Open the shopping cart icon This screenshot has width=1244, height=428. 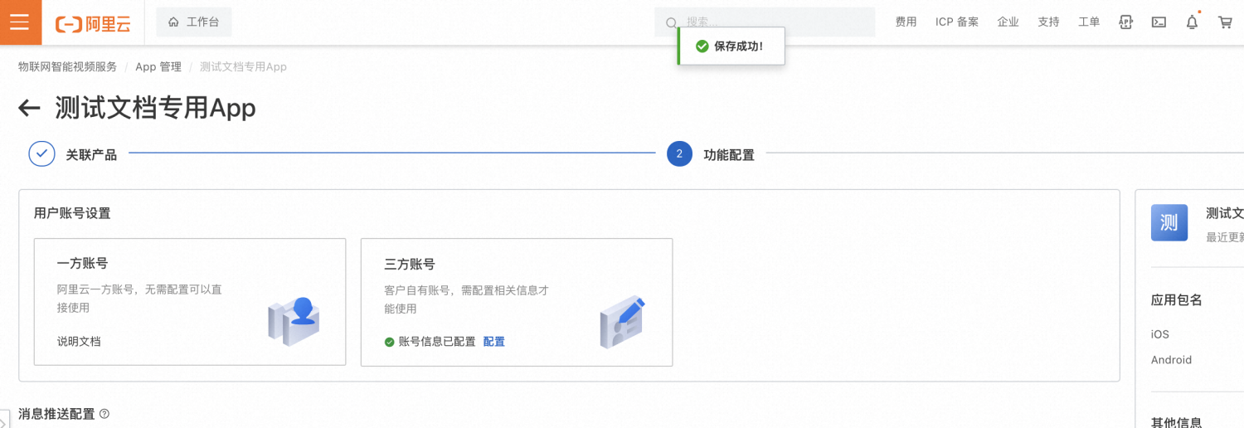point(1225,22)
